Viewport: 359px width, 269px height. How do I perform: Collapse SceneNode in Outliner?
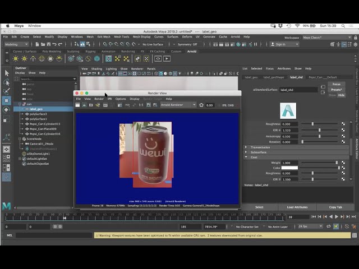click(x=20, y=139)
